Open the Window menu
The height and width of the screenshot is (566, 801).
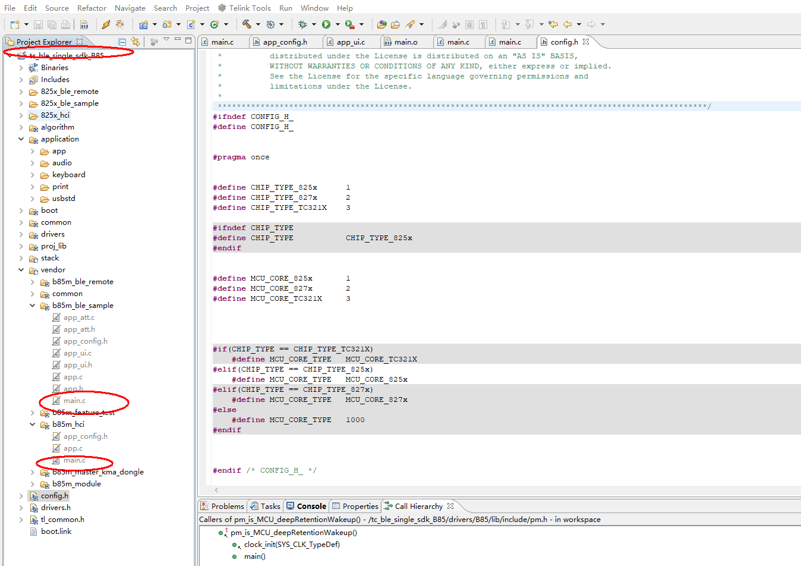(314, 8)
